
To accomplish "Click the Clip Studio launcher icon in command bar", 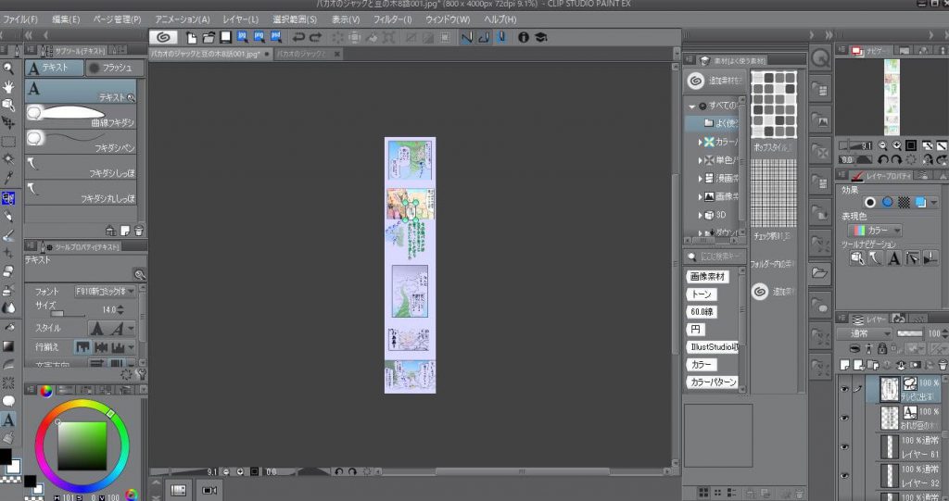I will click(163, 38).
